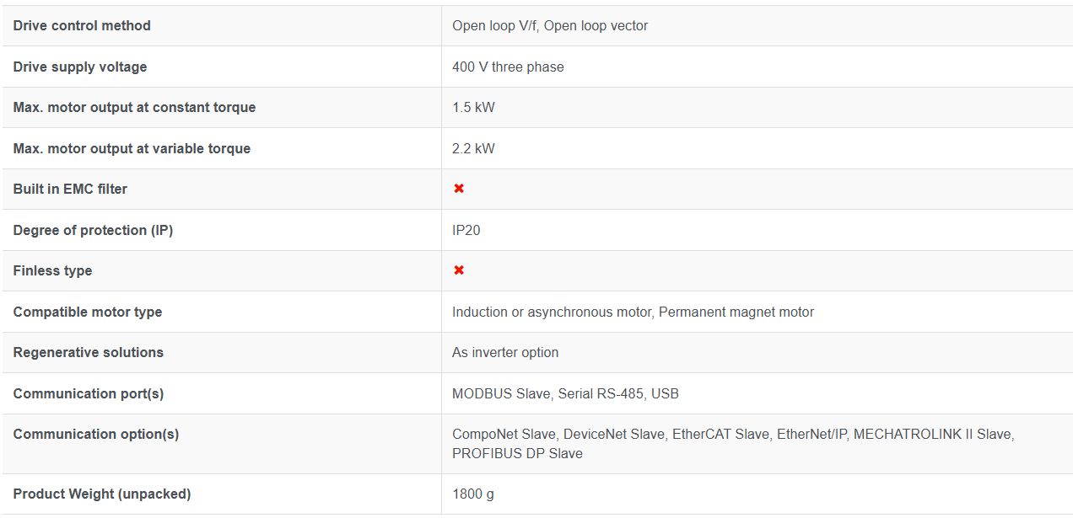Select the 1800 g product weight value
The height and width of the screenshot is (518, 1073).
[473, 494]
